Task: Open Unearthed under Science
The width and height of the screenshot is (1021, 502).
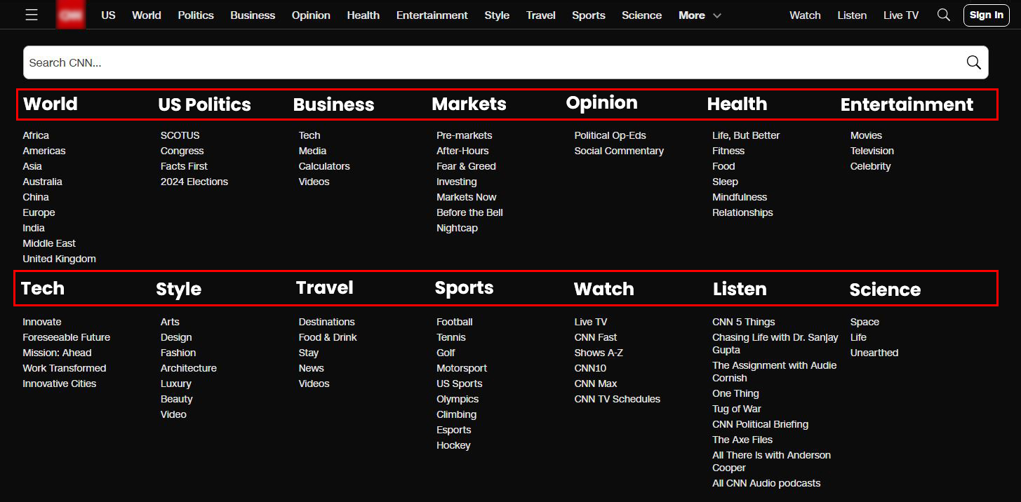Action: click(874, 353)
